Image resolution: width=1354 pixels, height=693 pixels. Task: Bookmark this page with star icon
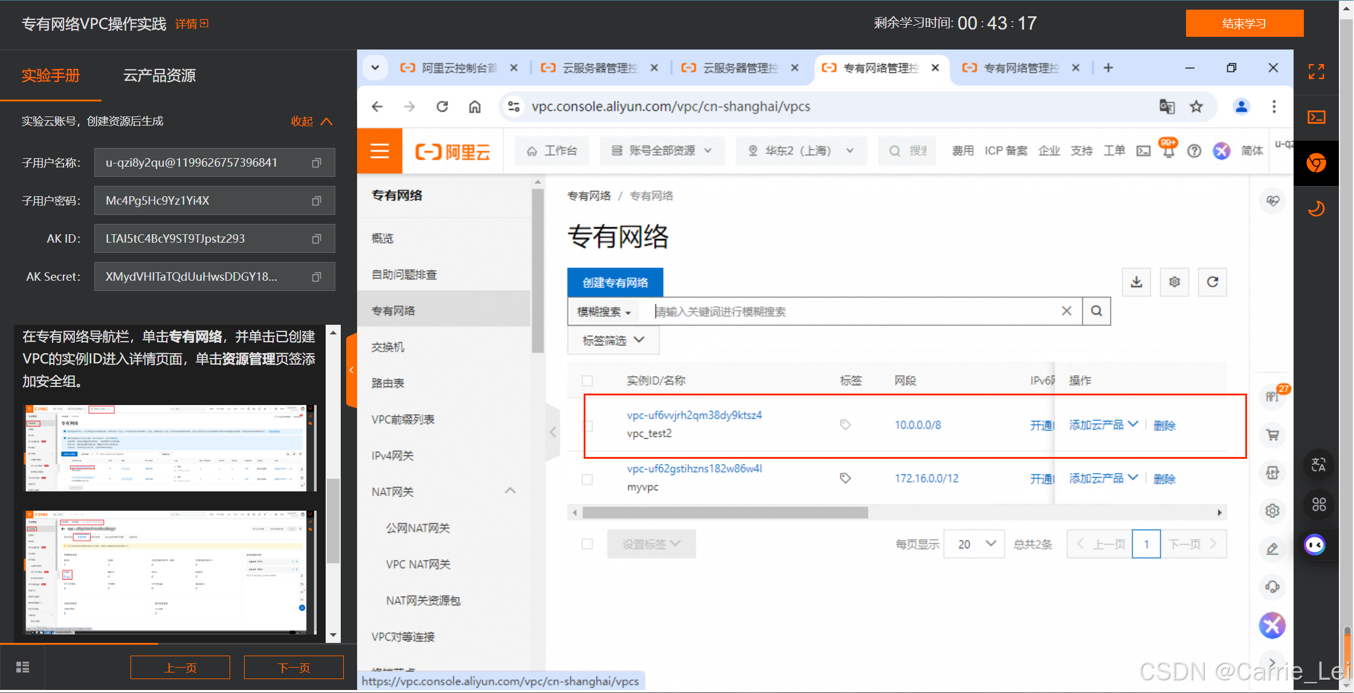(1196, 107)
